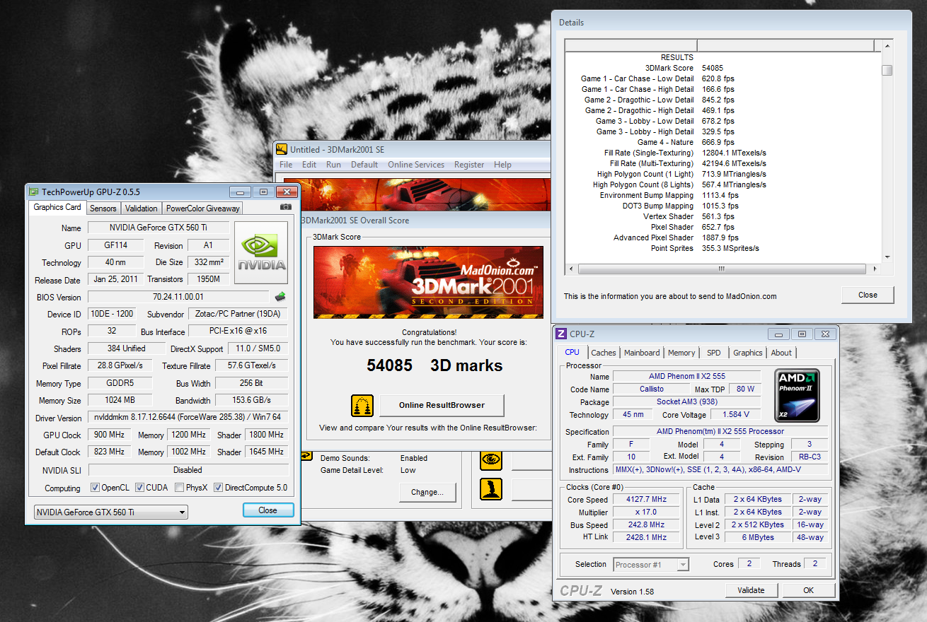Click the Core Speed 4127.7 MHz value
Viewport: 927px width, 622px height.
(x=646, y=499)
